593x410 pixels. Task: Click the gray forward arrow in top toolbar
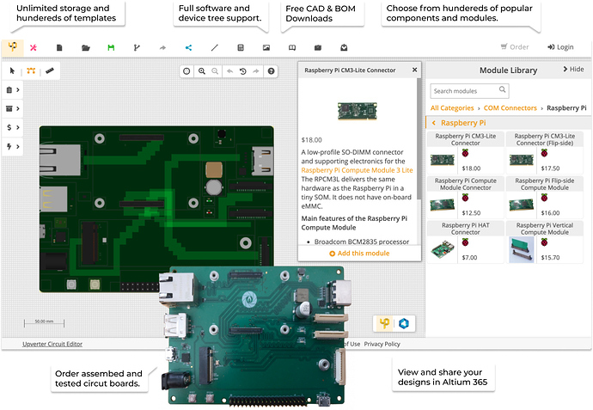click(162, 47)
